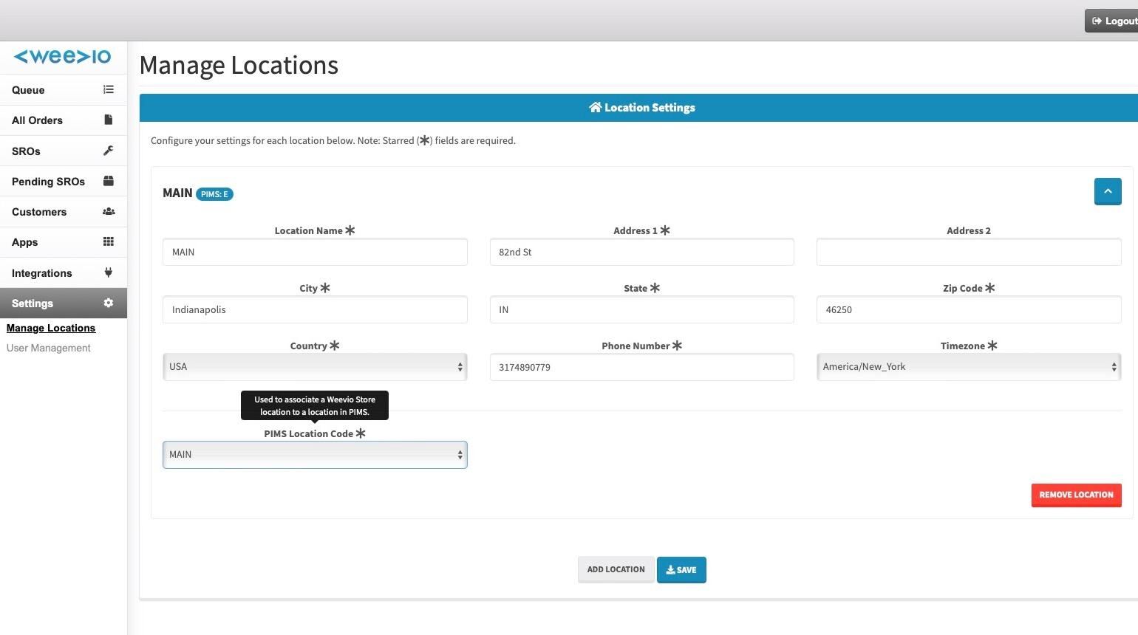Click the Settings gear icon
Screen dimensions: 1138x635
(x=109, y=303)
